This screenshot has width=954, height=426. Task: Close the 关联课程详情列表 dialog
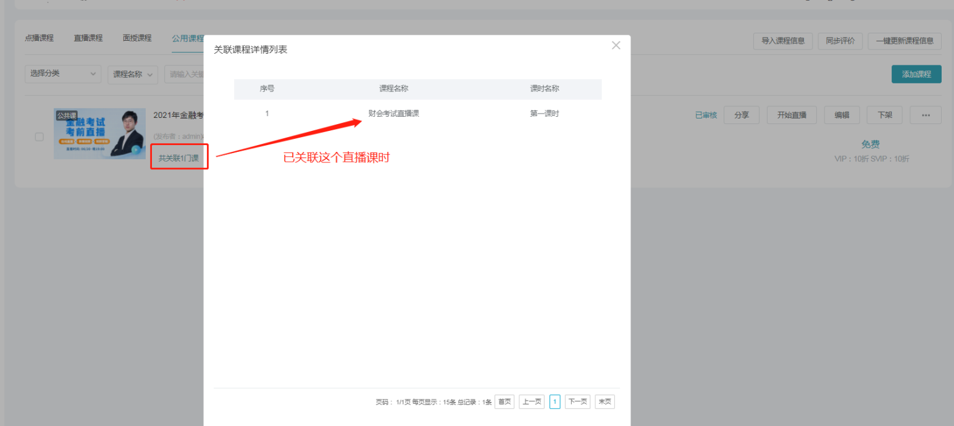pos(616,46)
